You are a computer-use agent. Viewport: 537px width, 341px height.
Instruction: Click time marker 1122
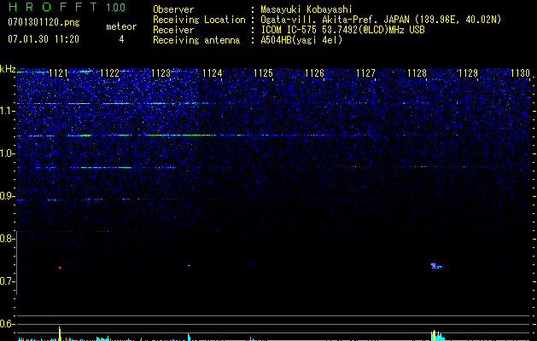pos(109,73)
